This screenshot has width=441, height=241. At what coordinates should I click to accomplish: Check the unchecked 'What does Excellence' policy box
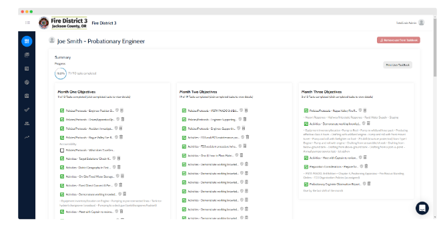[x=62, y=150]
